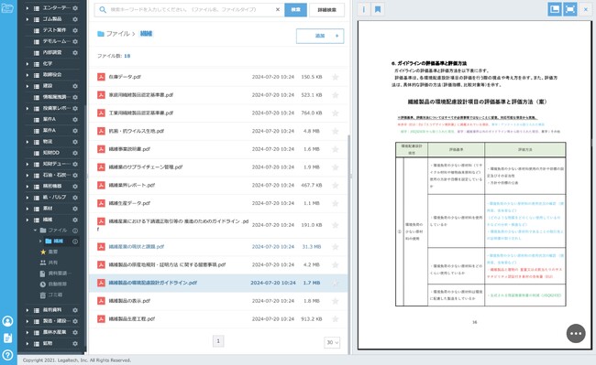Open settings gear for the エンターテ… room
The width and height of the screenshot is (596, 365).
point(75,8)
